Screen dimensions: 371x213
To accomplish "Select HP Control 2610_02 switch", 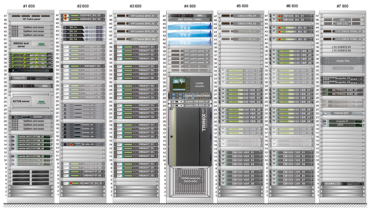I will click(x=137, y=24).
